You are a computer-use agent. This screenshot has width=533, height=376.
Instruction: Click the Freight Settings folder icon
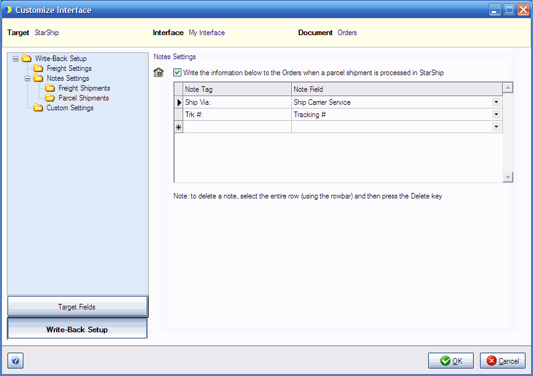point(38,68)
